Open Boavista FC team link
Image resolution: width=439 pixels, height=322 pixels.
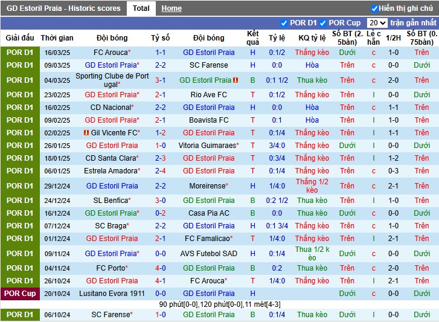pyautogui.click(x=208, y=120)
